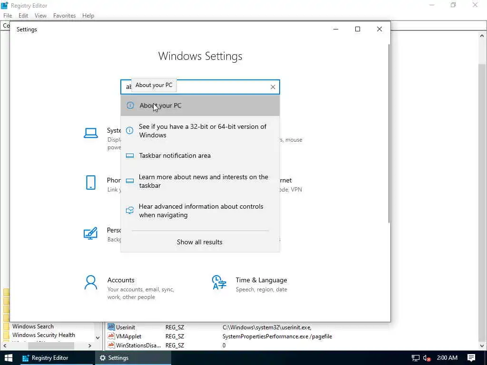Screen dimensions: 487x365
Task: Click the userinit.exe data cell
Action: tap(267, 327)
